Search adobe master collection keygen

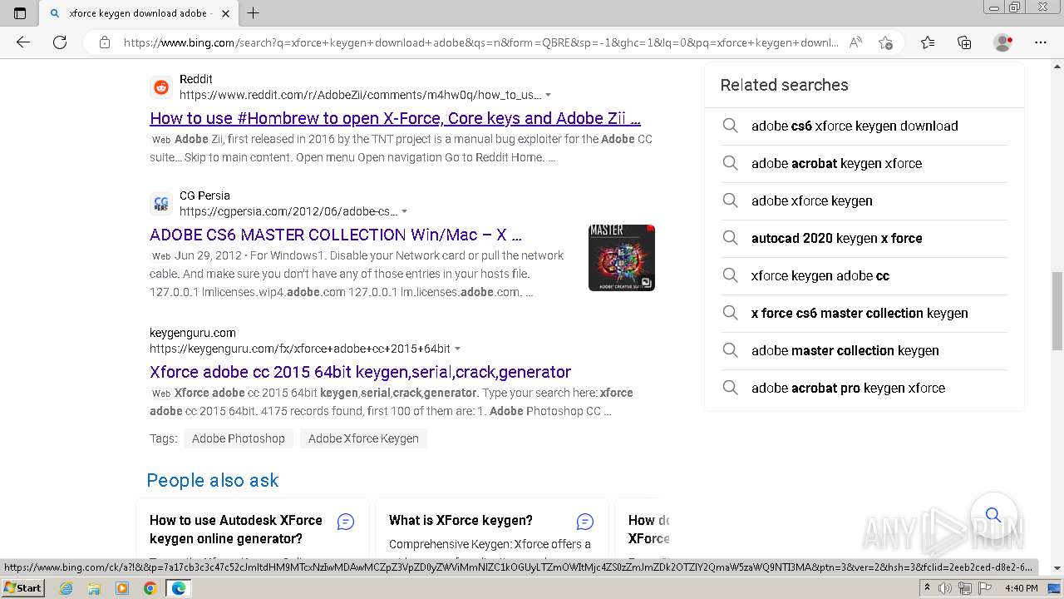[864, 351]
